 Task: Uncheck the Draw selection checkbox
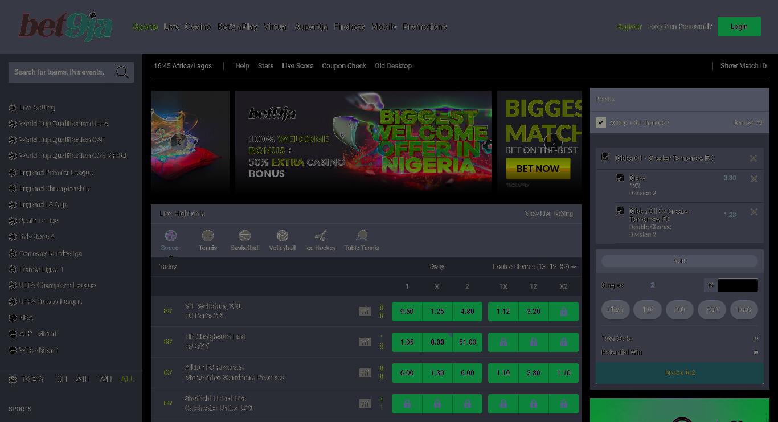(620, 178)
